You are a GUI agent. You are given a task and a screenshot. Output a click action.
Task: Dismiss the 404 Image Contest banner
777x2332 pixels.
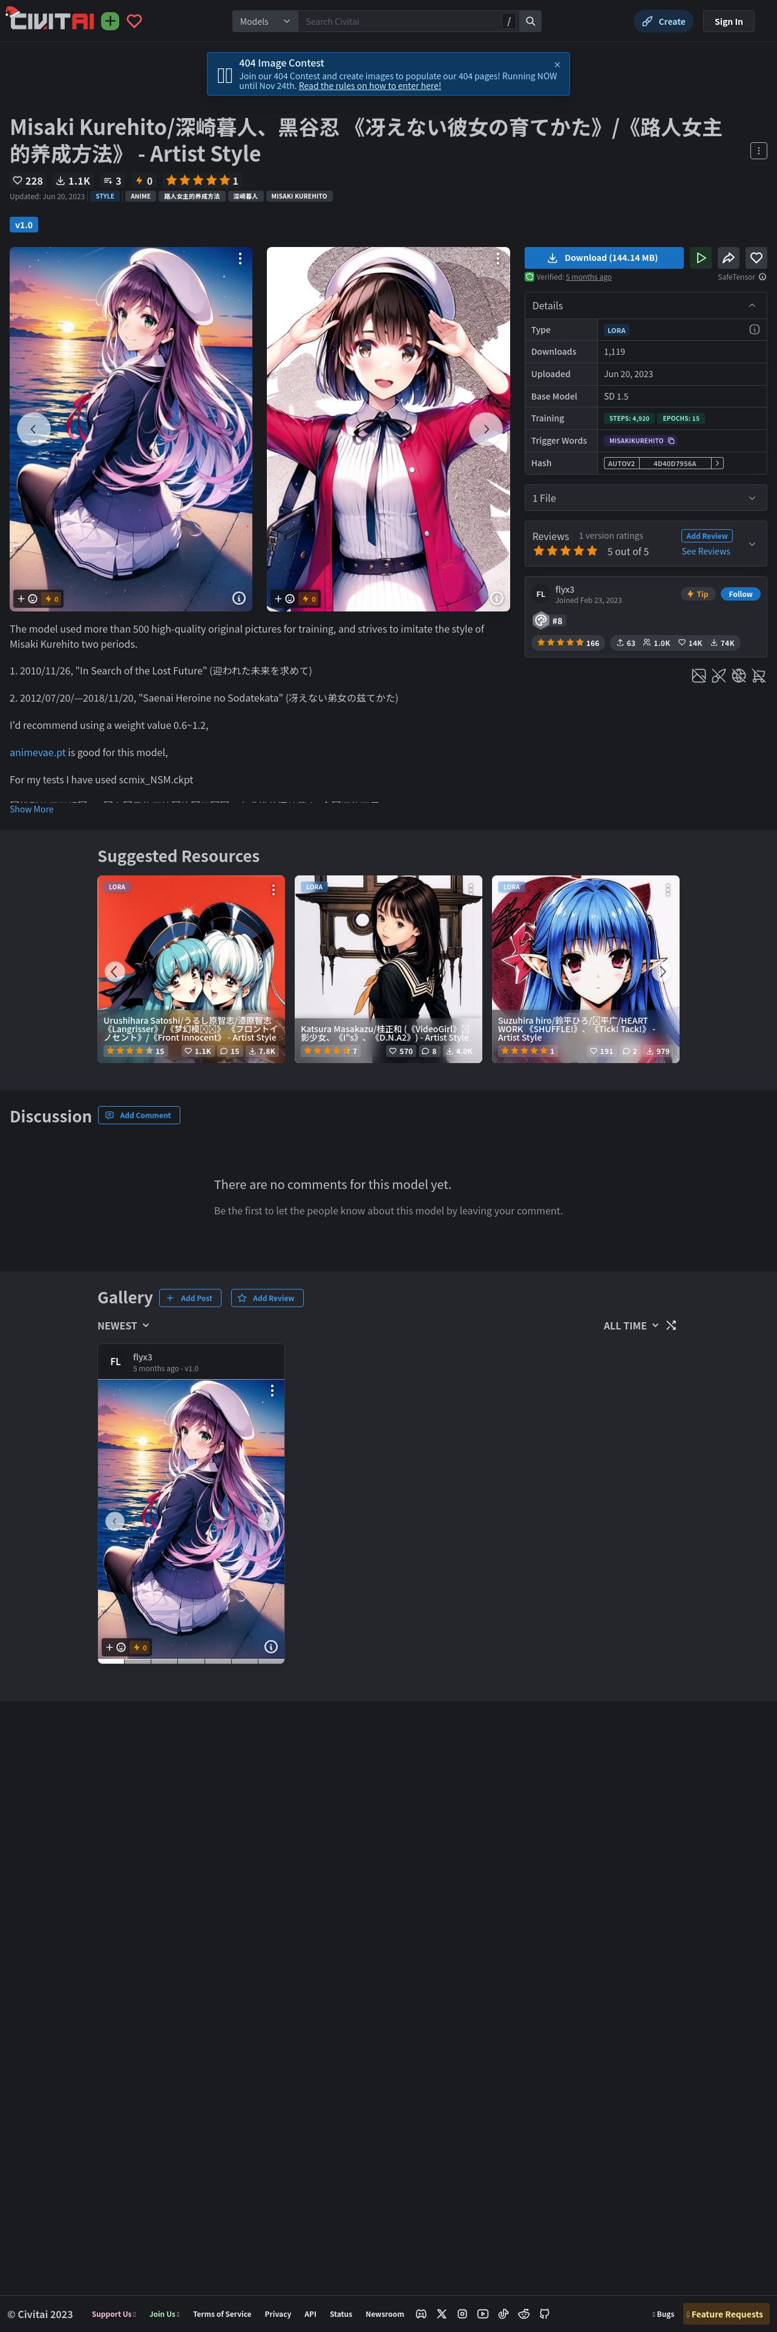coord(557,64)
